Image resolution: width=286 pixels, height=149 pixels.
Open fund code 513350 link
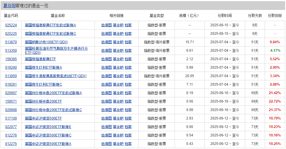click(x=11, y=51)
